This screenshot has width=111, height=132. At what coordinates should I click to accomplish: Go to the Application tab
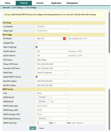[x=56, y=3]
